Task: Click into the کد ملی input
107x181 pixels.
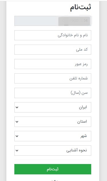Action: click(x=53, y=49)
